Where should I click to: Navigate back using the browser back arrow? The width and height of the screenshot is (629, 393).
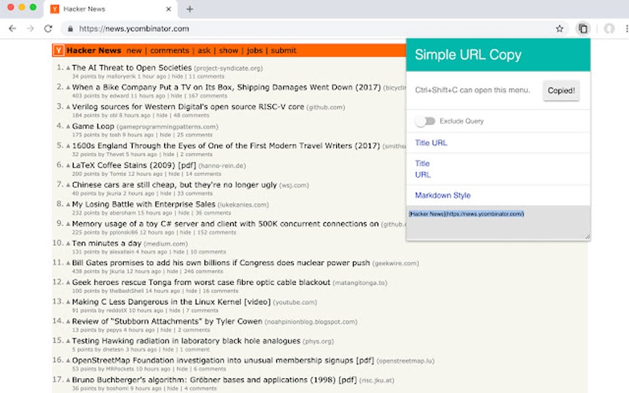[12, 28]
